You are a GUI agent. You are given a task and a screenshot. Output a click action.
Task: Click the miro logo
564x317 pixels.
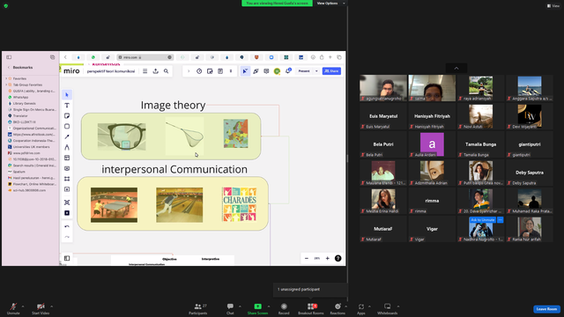pyautogui.click(x=71, y=71)
